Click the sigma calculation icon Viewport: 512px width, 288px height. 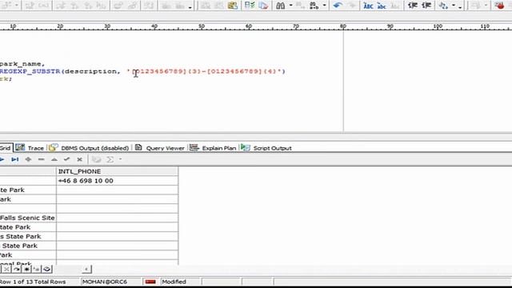click(110, 159)
